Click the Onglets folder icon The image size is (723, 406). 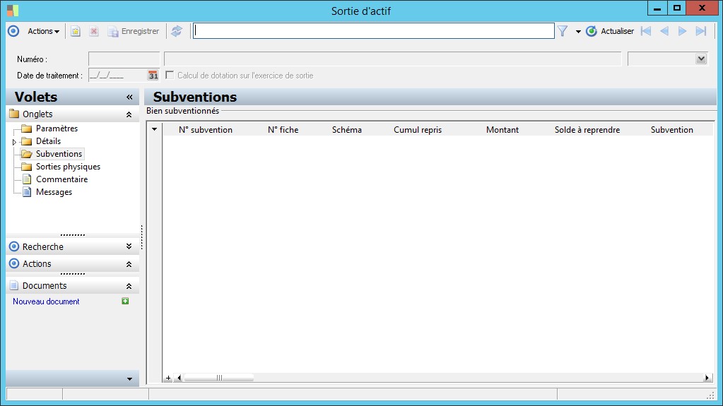(14, 114)
